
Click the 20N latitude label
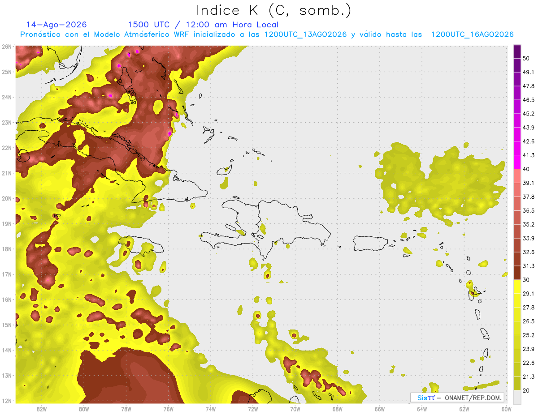(x=6, y=198)
